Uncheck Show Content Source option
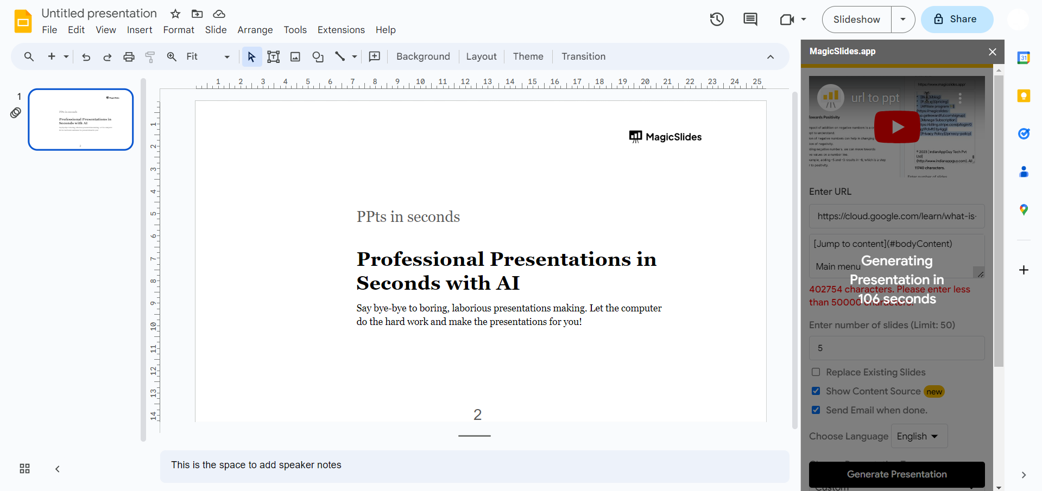This screenshot has width=1042, height=491. pyautogui.click(x=816, y=391)
